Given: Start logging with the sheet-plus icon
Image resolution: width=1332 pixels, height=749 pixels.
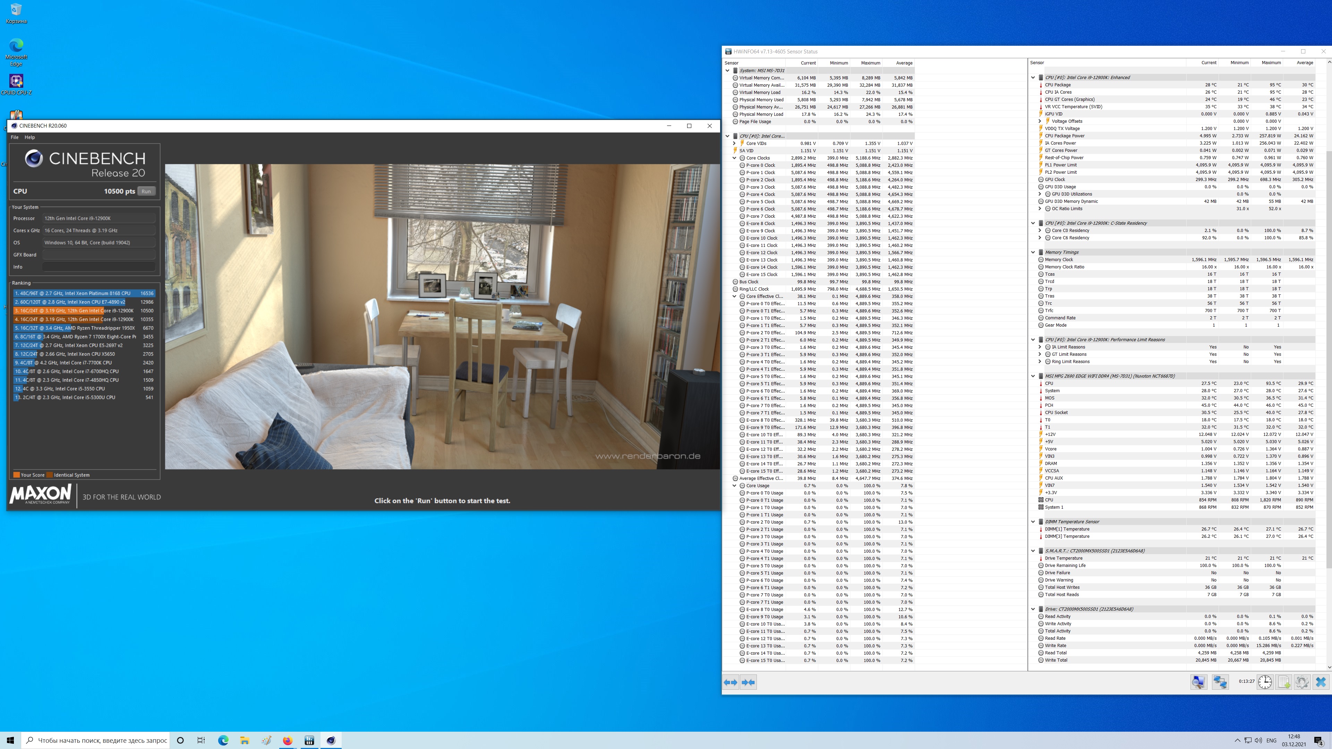Looking at the screenshot, I should click(1284, 682).
